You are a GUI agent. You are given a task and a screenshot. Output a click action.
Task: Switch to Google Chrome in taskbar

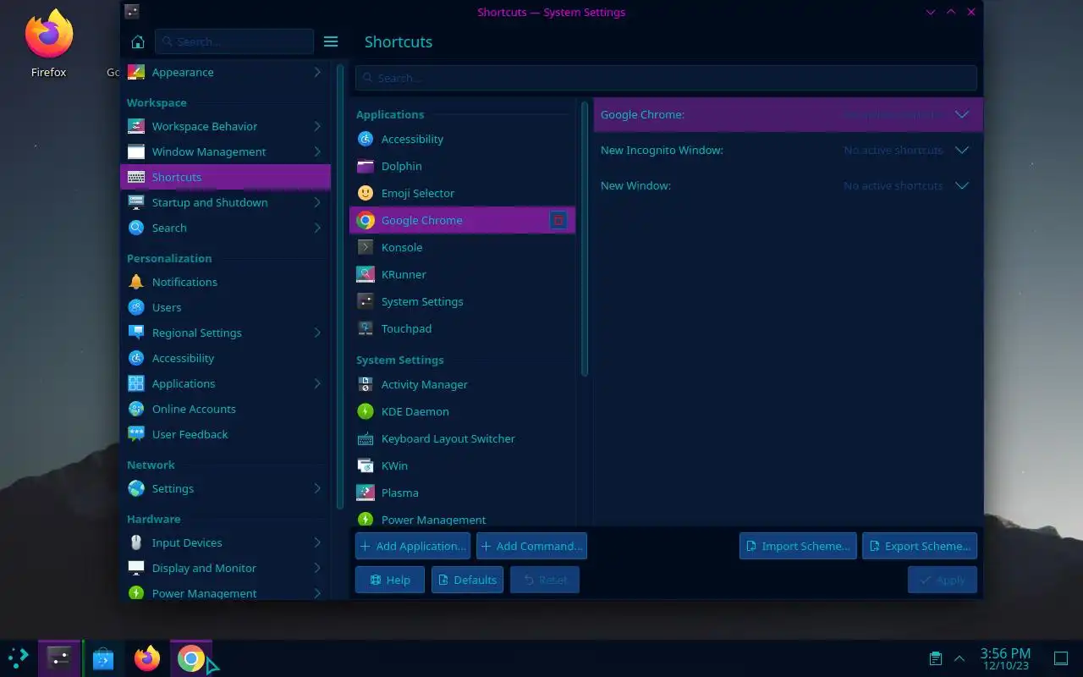point(191,658)
